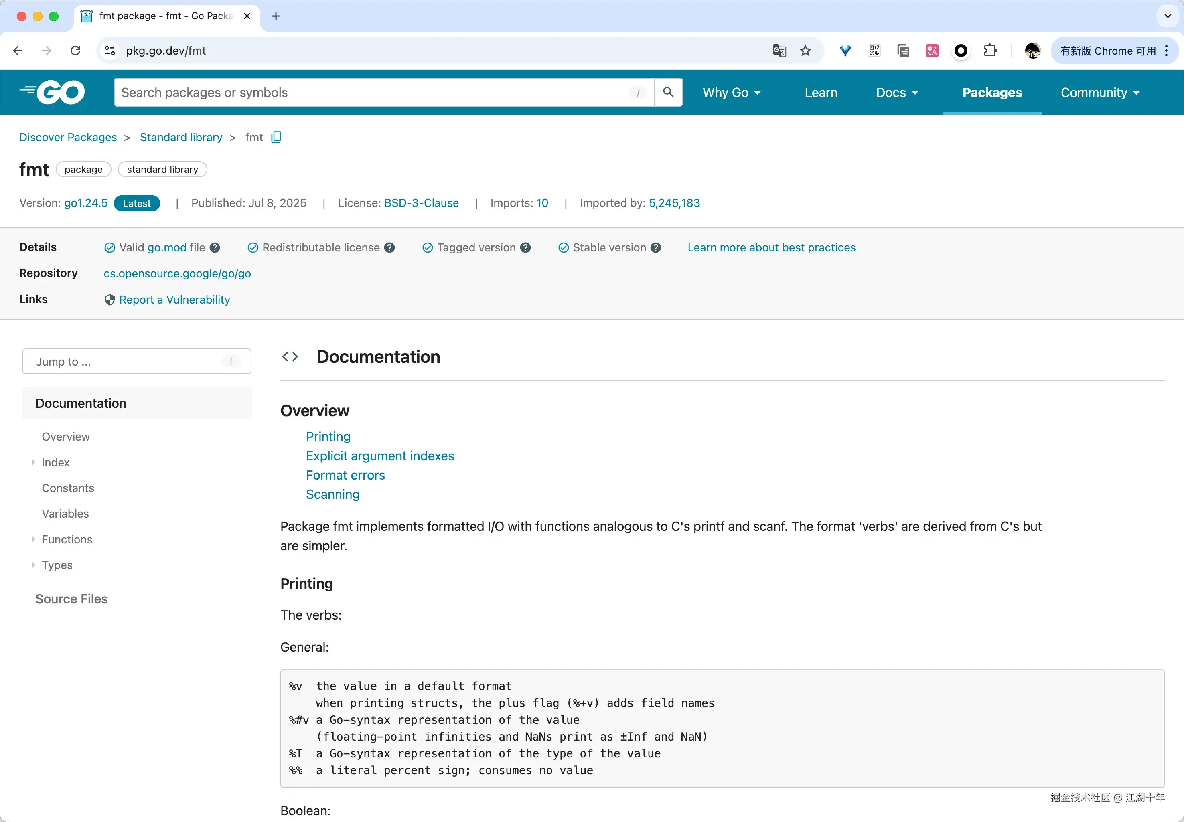Bookmark this page with star icon
This screenshot has width=1184, height=822.
pyautogui.click(x=805, y=51)
